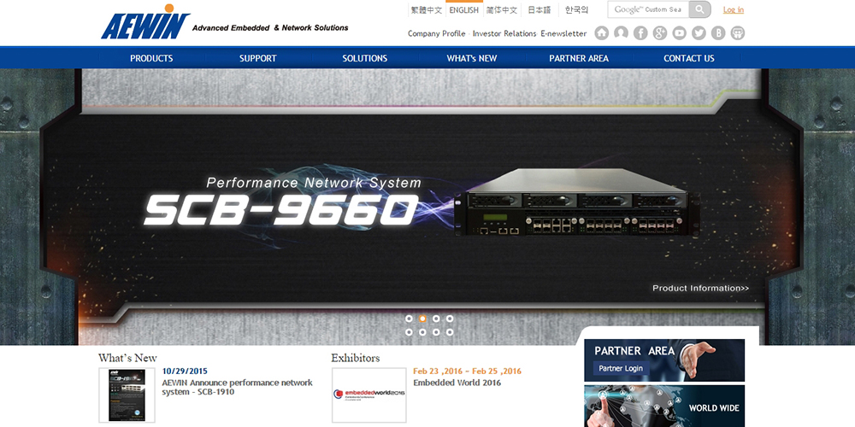
Task: Select fourth dot in lower carousel row
Action: click(450, 331)
